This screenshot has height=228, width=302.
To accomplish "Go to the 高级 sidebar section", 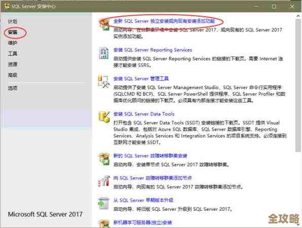I will pyautogui.click(x=13, y=75).
